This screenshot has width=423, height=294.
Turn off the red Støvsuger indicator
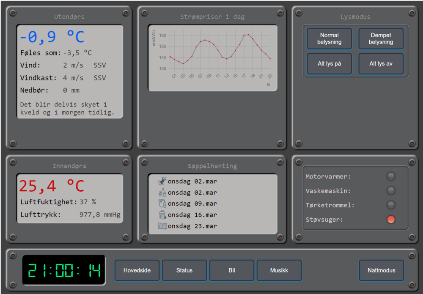pyautogui.click(x=391, y=220)
